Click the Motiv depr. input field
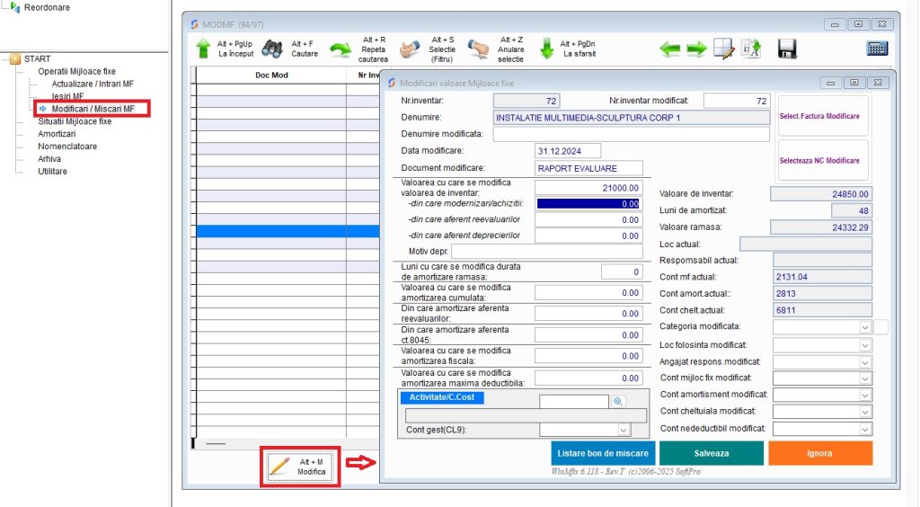The image size is (920, 507). (x=547, y=251)
